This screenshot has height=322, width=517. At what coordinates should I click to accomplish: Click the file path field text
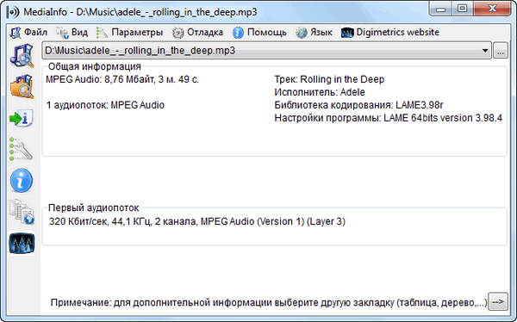pyautogui.click(x=140, y=51)
